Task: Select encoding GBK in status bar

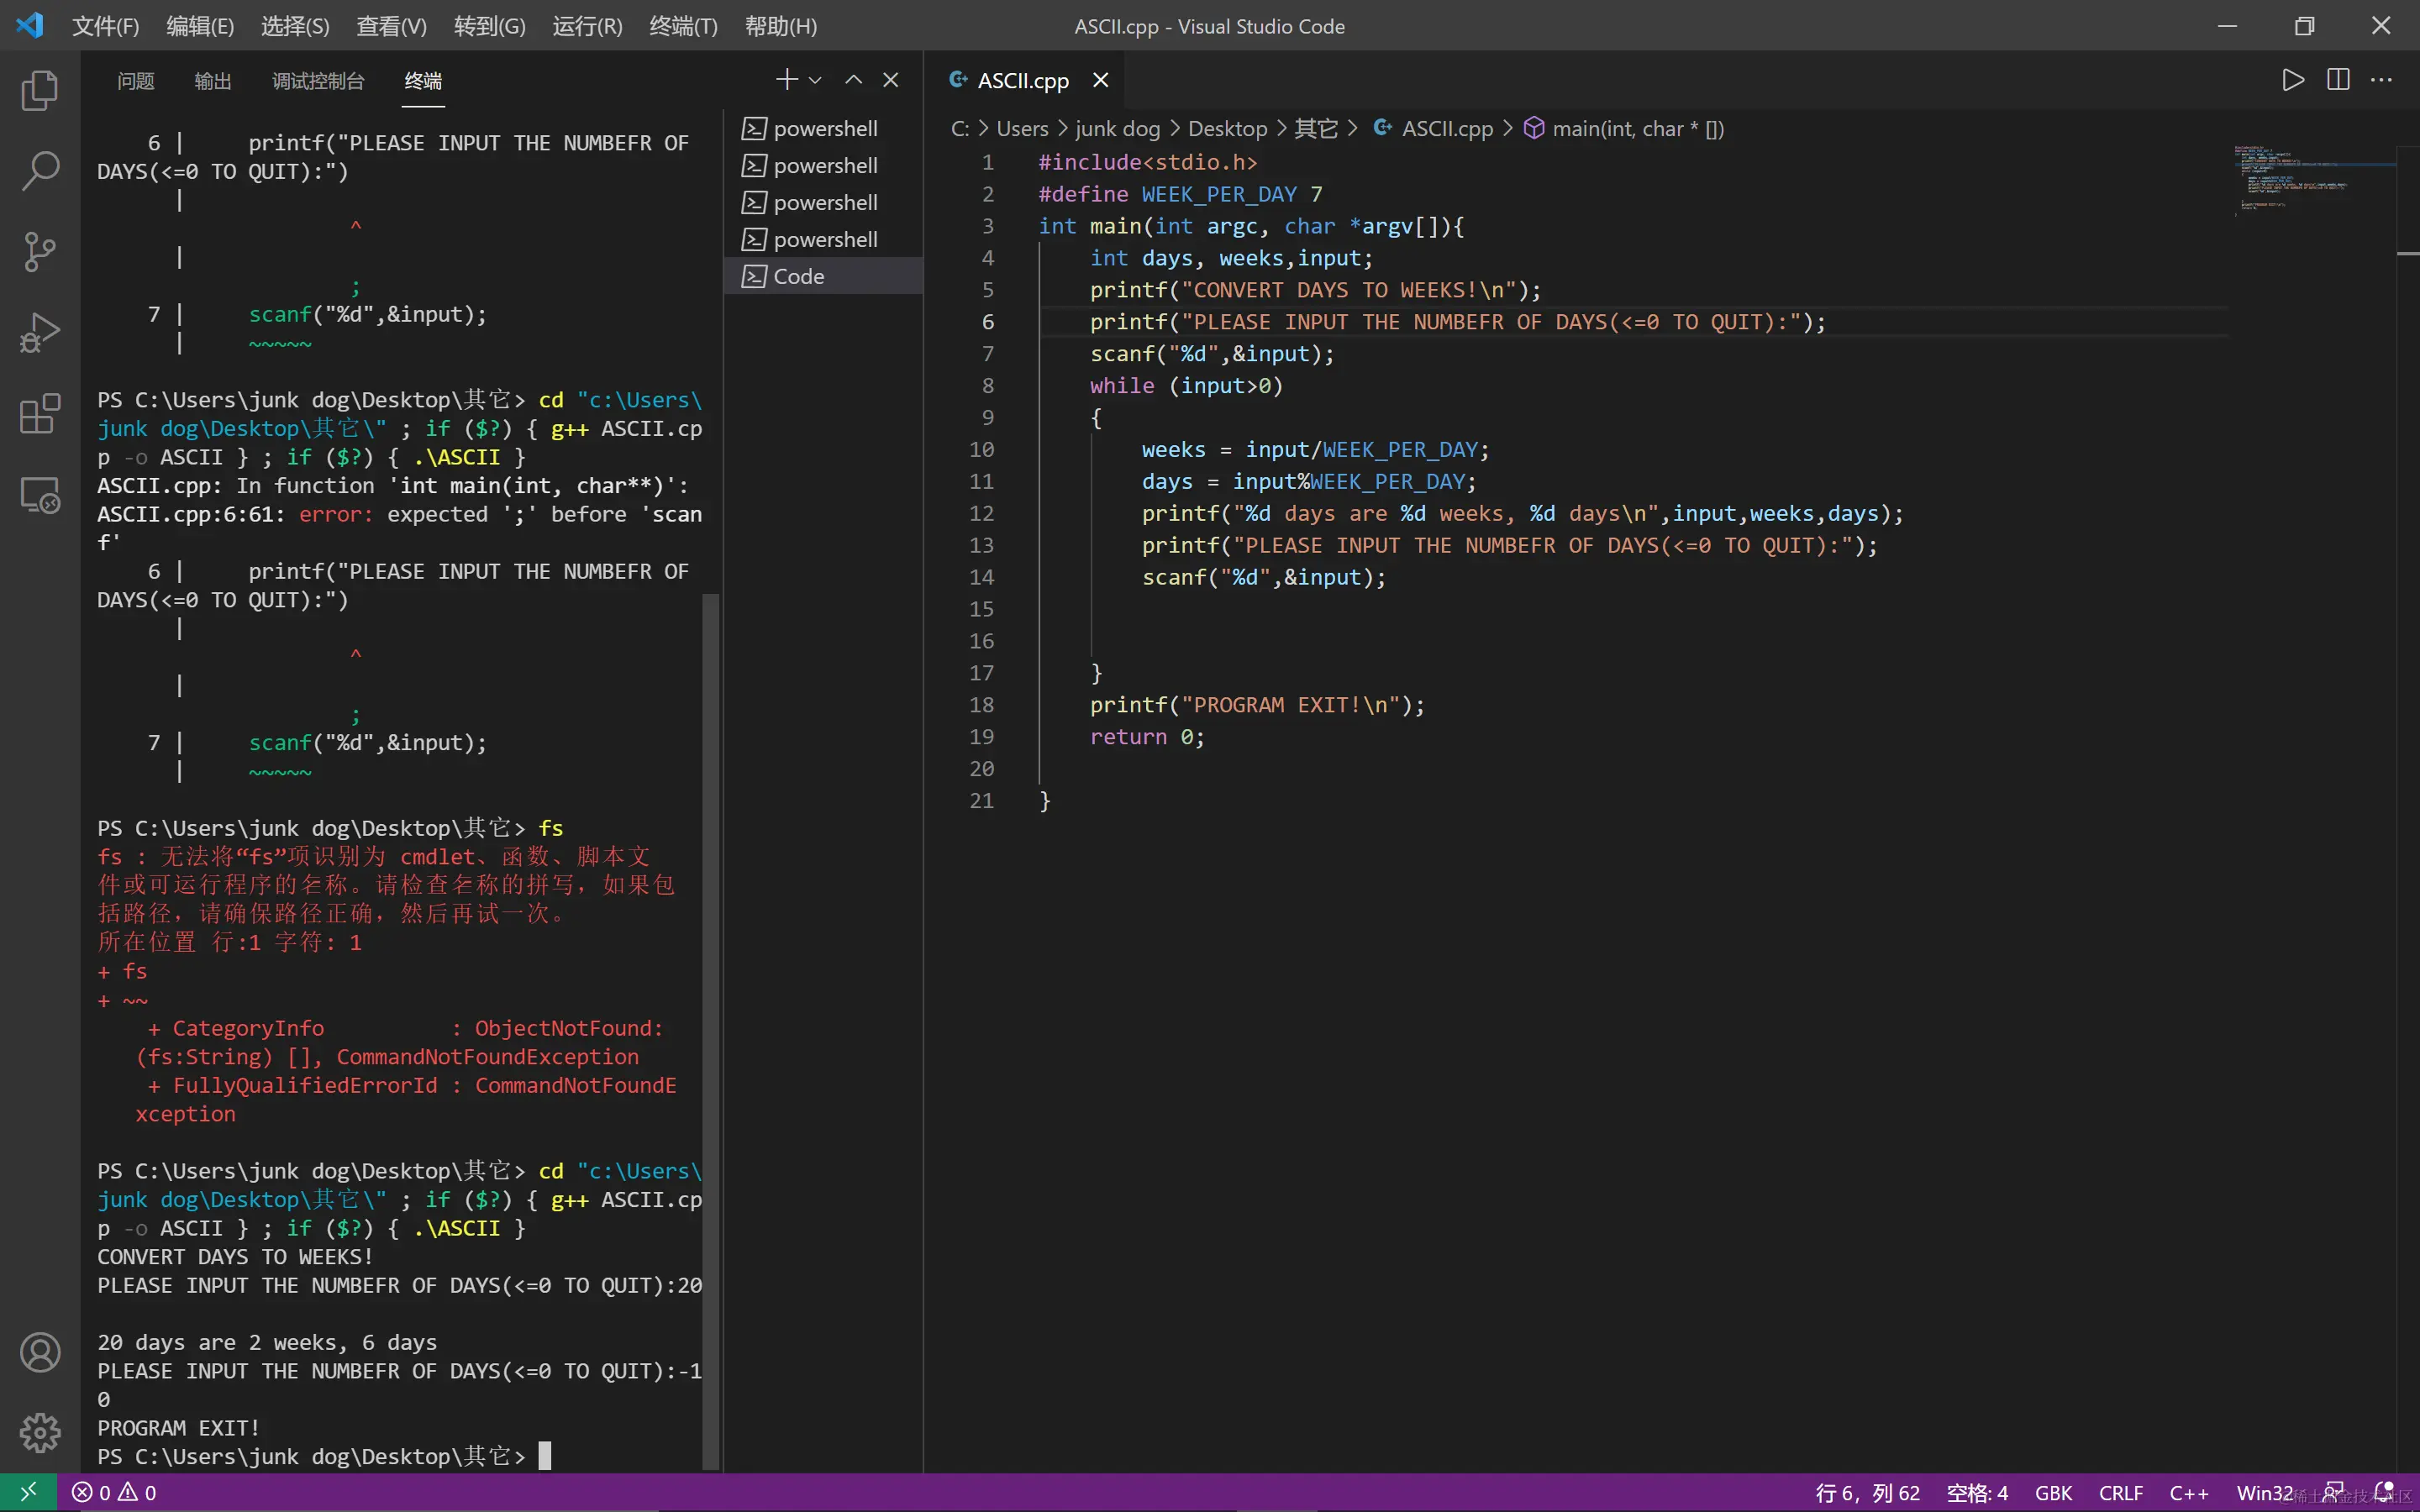Action: 2053,1493
